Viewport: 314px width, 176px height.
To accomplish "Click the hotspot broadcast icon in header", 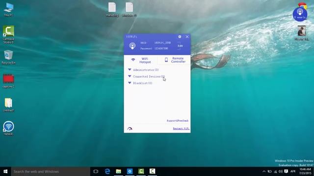I will (132, 46).
